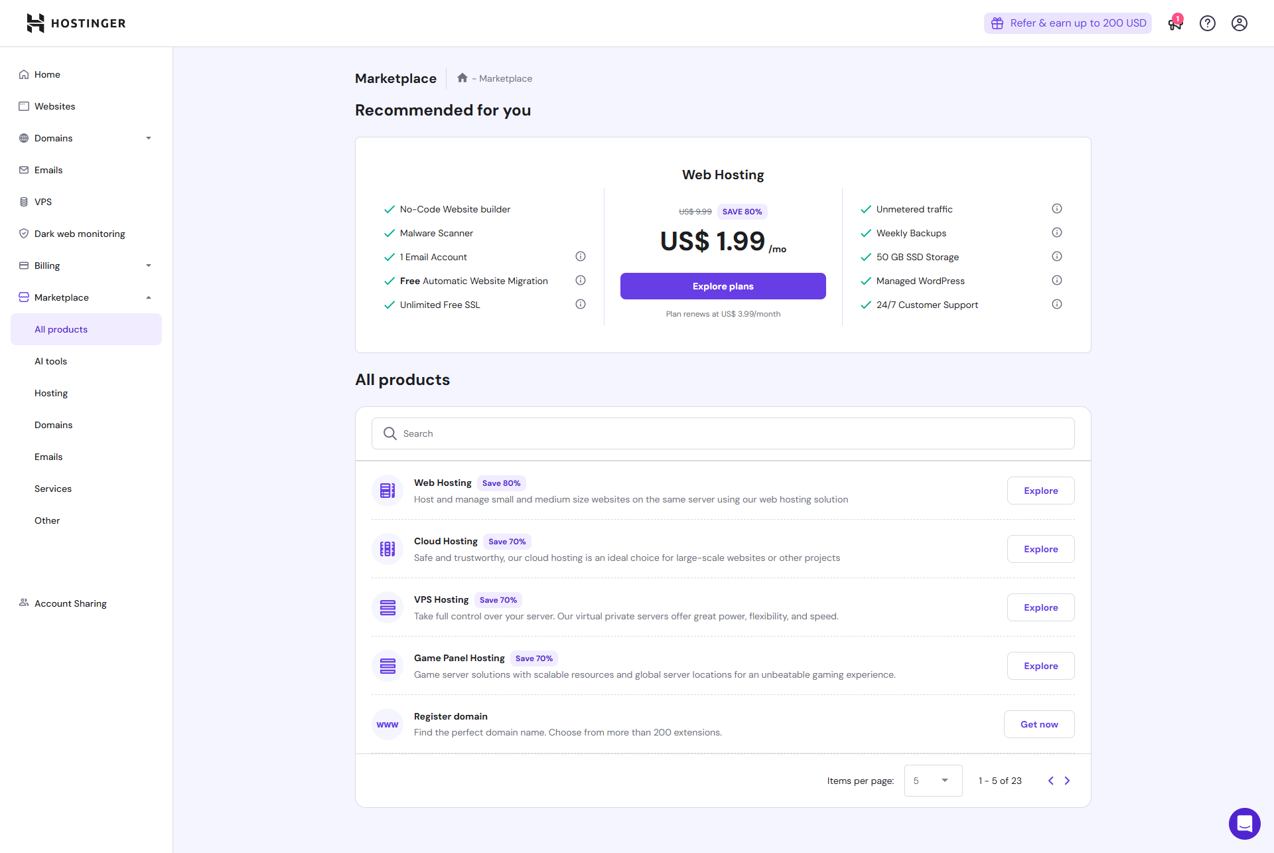Screen dimensions: 1274x853
Task: Open top-level Emails in the sidebar
Action: [86, 170]
